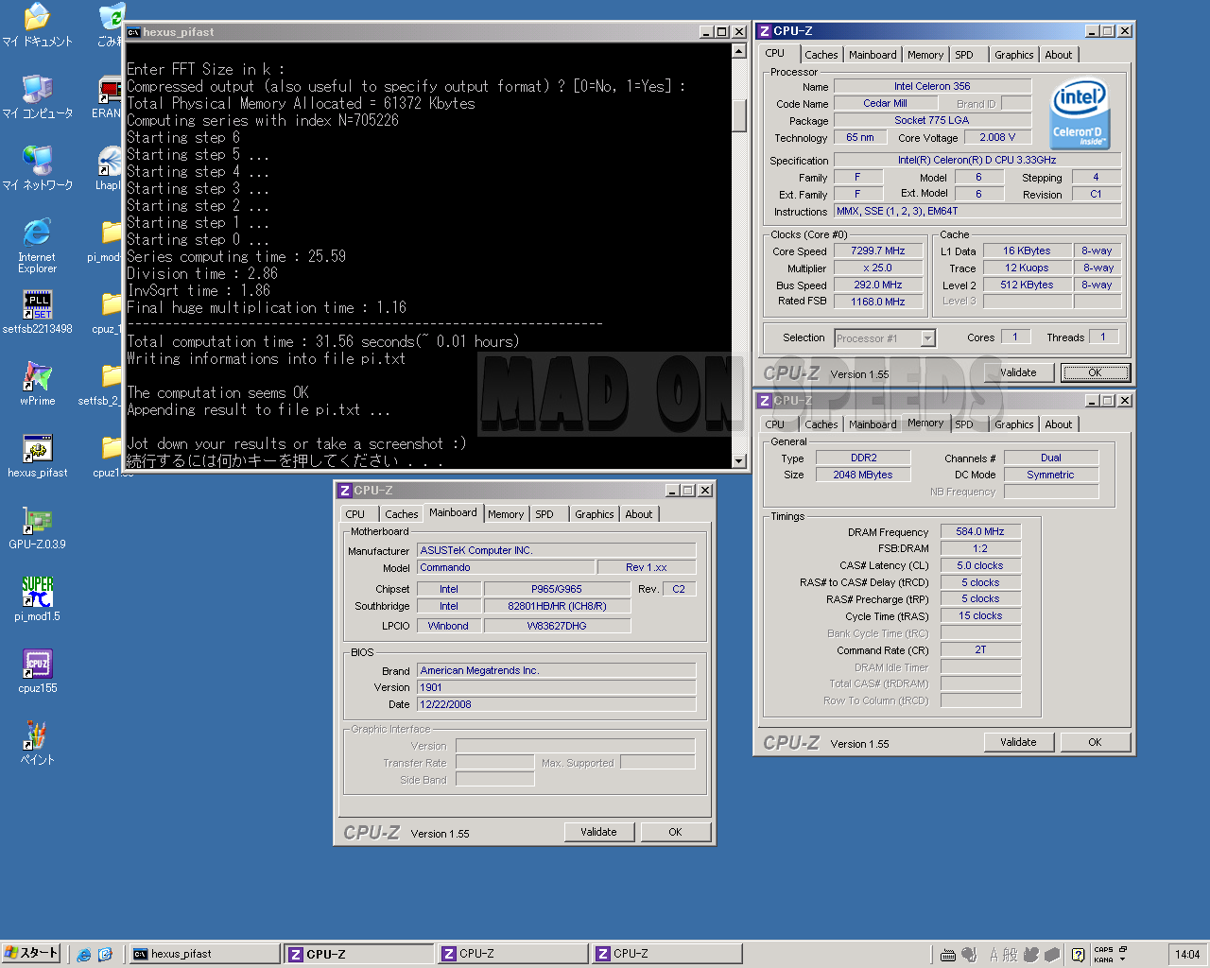Click the third CPU-Z taskbar button
Image resolution: width=1210 pixels, height=968 pixels.
(666, 954)
